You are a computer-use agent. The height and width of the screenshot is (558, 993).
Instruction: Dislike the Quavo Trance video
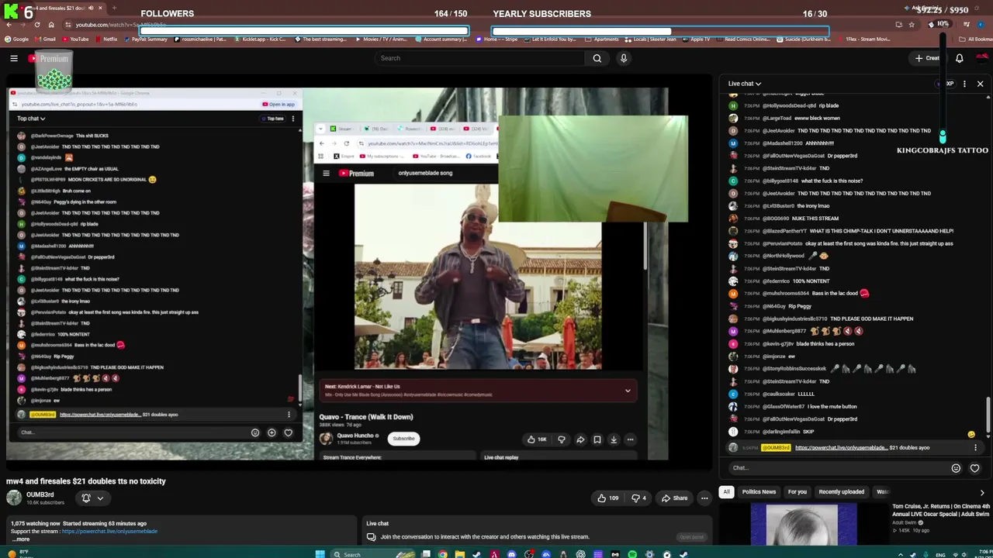[x=561, y=439]
